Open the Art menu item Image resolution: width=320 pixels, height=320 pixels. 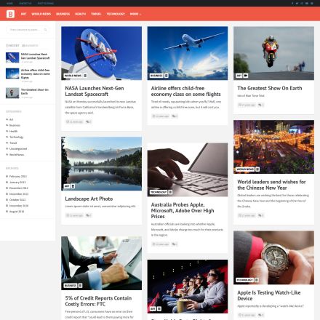(x=23, y=14)
